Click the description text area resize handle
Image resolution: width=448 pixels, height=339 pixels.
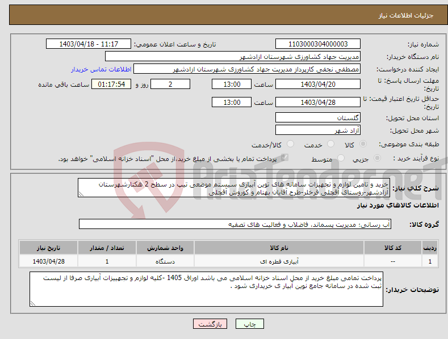[81, 194]
